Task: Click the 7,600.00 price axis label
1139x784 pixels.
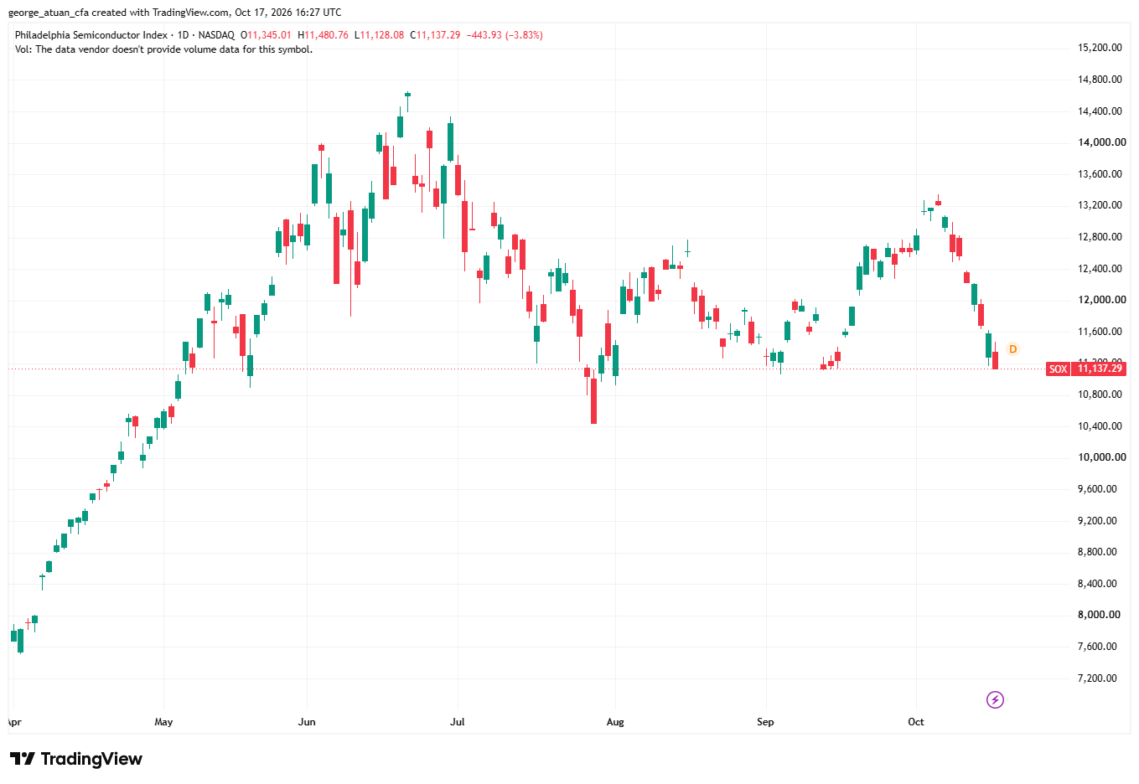Action: (x=1097, y=647)
